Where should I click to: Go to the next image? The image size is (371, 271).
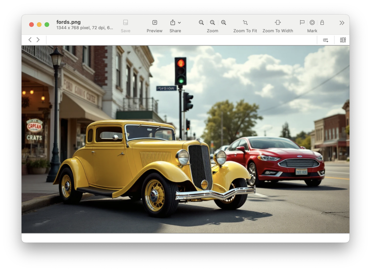pyautogui.click(x=38, y=40)
